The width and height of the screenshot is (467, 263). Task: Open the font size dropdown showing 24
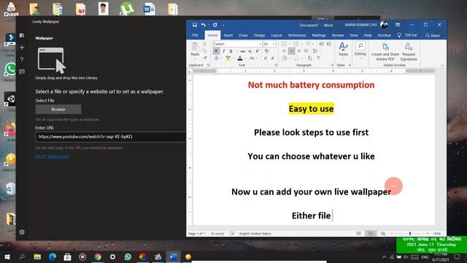click(274, 44)
